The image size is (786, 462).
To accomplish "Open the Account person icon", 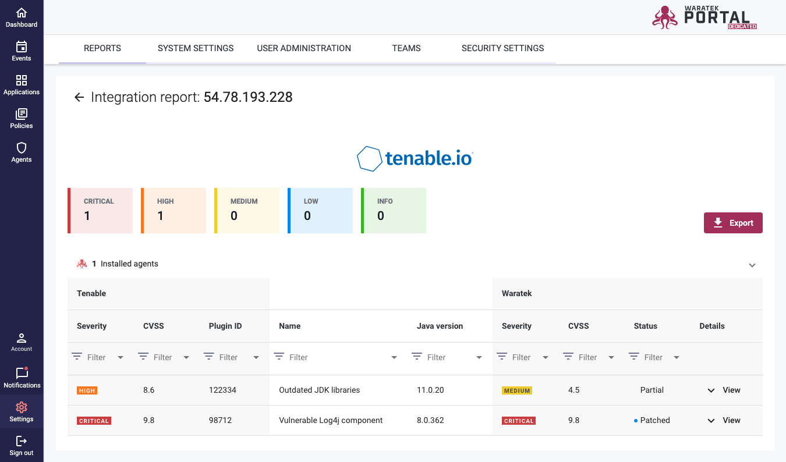I will pos(22,338).
